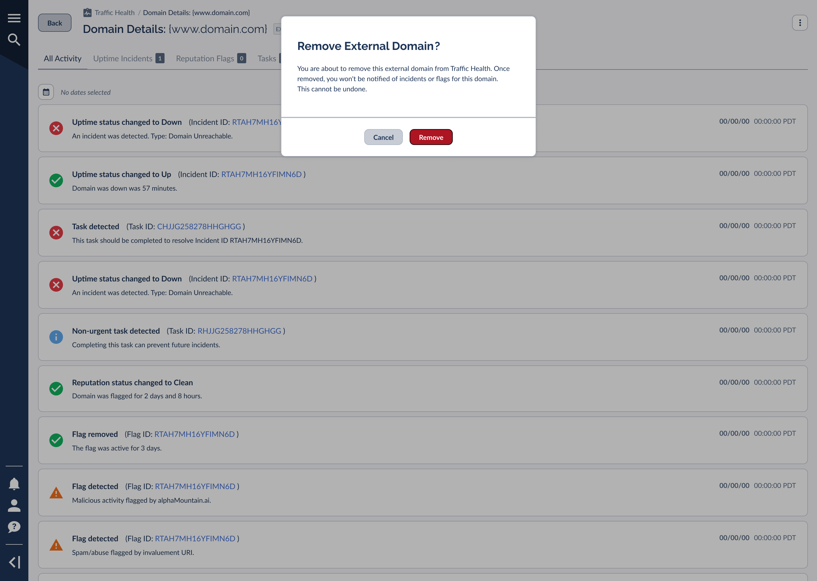Click the Uptime Incidents count badge
This screenshot has height=581, width=817.
(160, 58)
